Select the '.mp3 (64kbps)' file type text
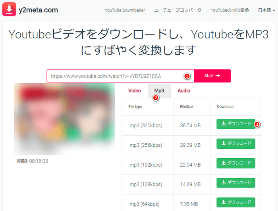This screenshot has height=211, width=278. (x=144, y=204)
